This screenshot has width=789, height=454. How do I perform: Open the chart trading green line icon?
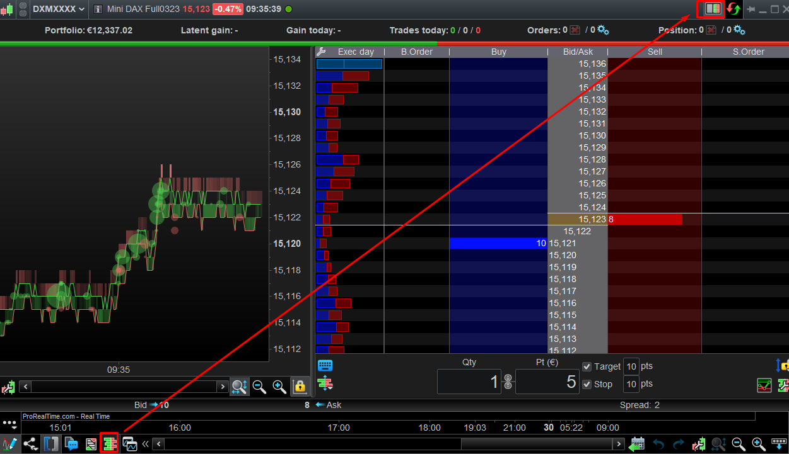click(x=764, y=385)
